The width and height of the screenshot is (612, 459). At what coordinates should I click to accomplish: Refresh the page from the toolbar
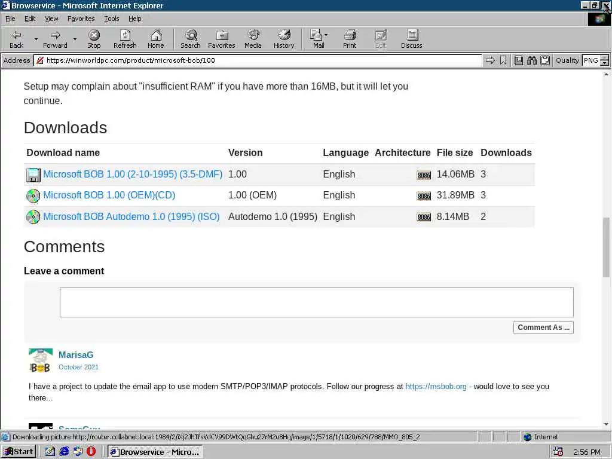pyautogui.click(x=125, y=39)
